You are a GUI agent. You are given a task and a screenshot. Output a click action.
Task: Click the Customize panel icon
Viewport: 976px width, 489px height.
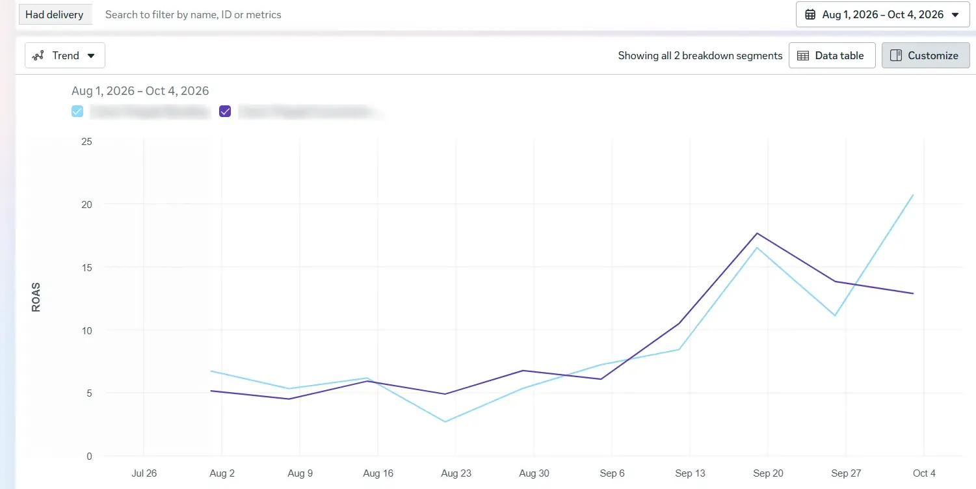895,56
